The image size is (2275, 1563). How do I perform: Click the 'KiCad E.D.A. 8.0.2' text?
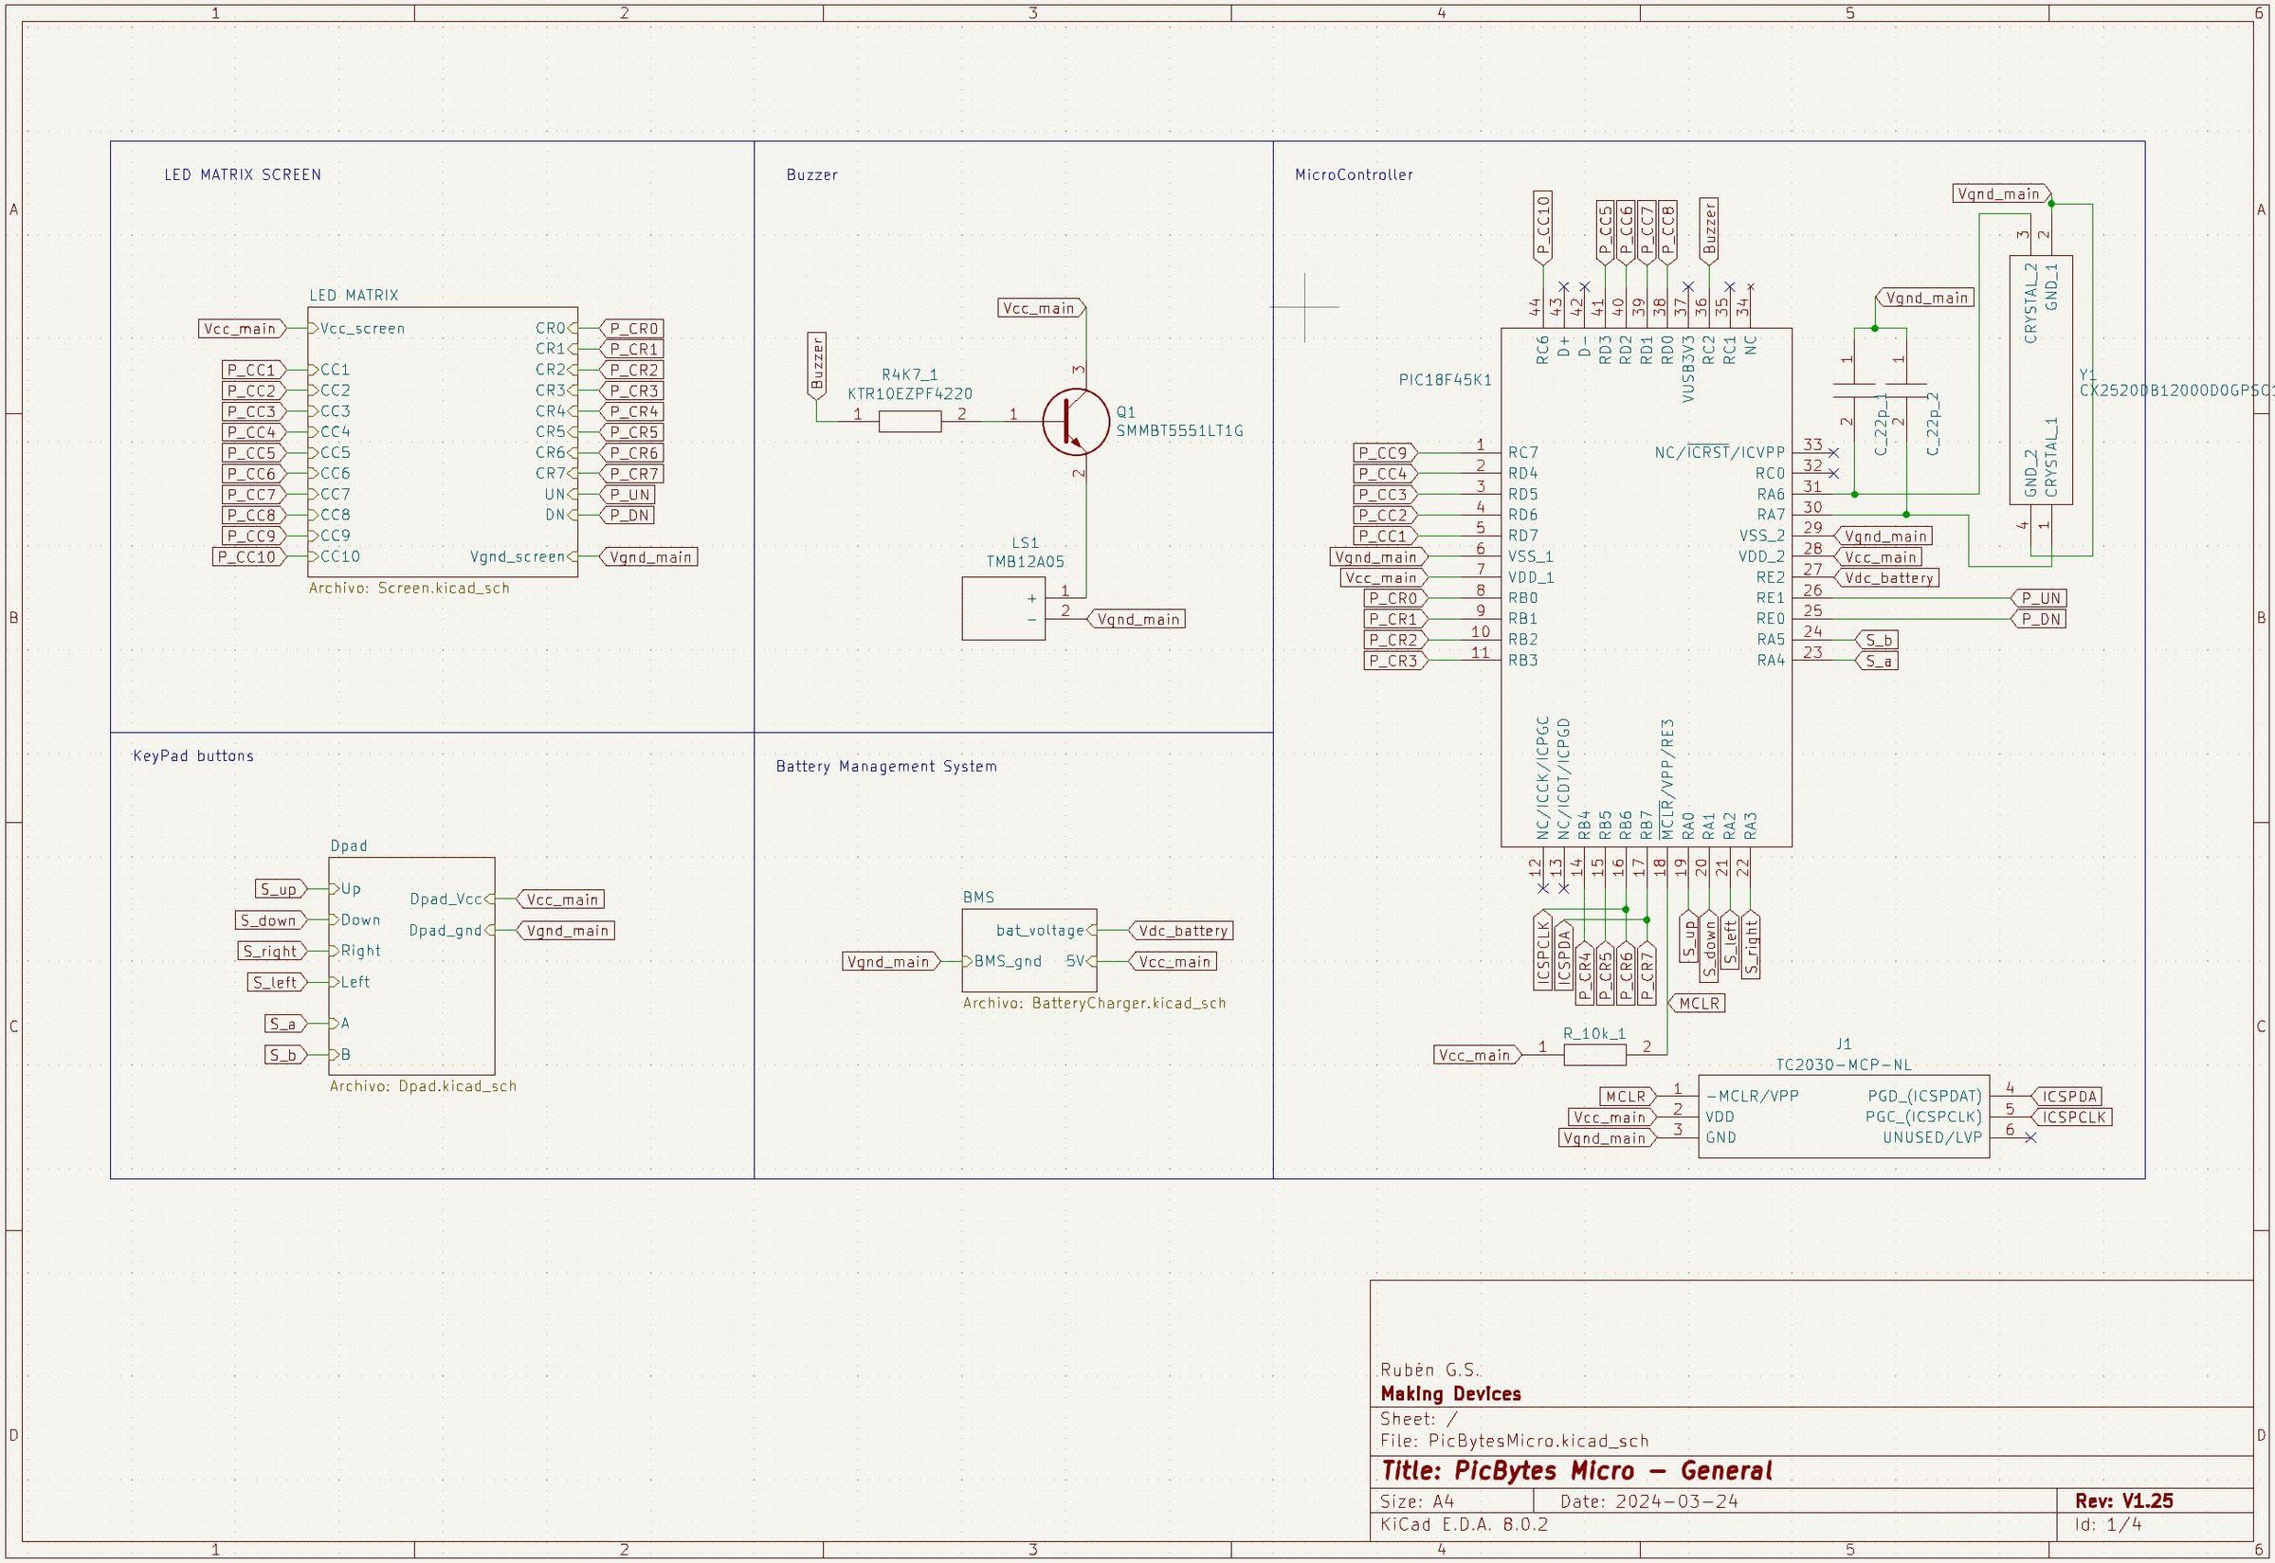pos(1465,1525)
